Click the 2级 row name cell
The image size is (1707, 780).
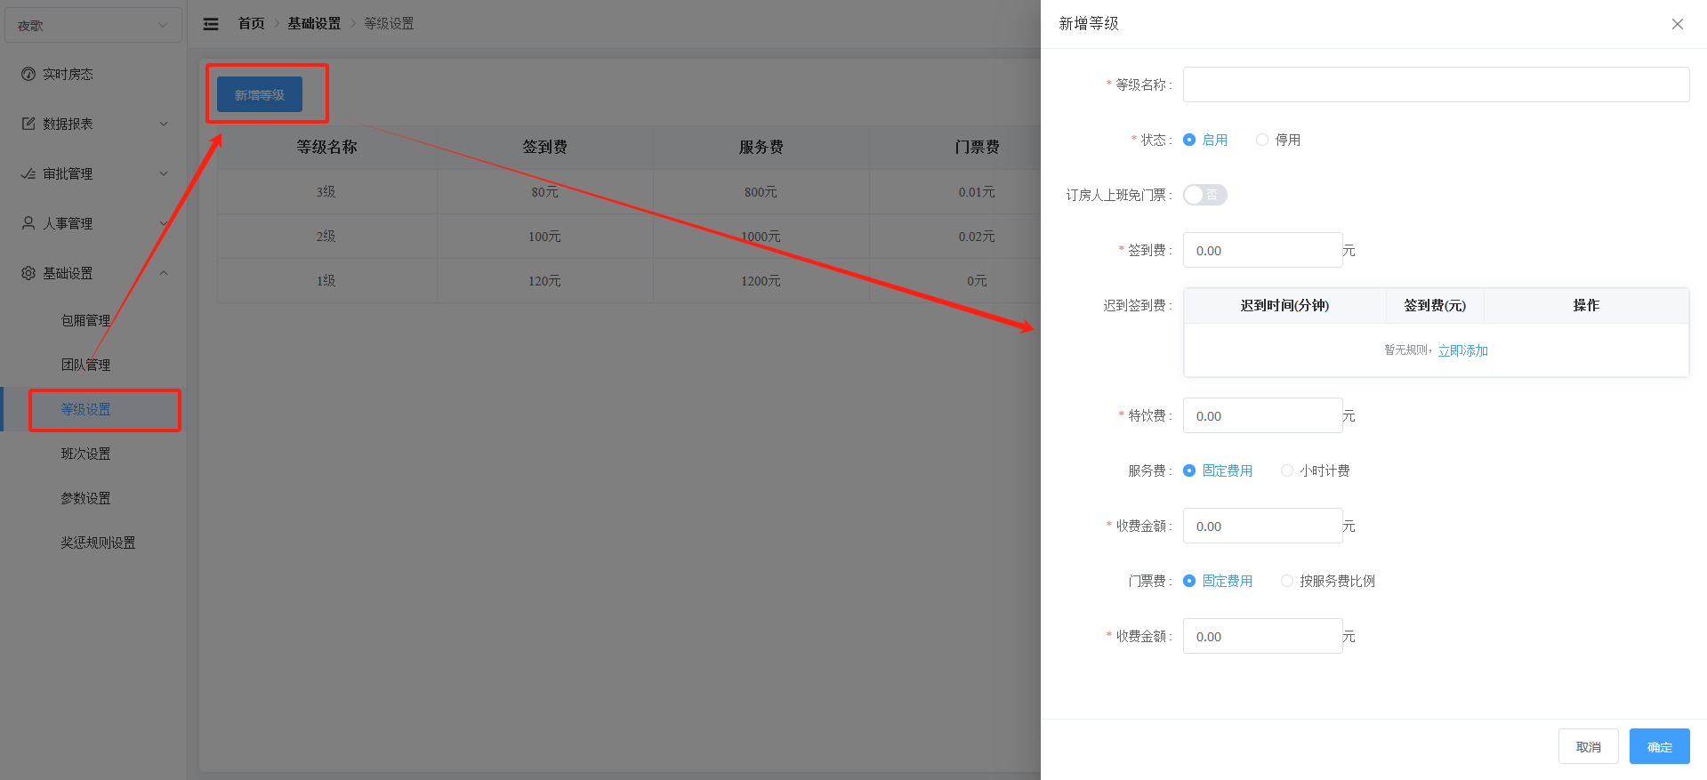click(326, 237)
